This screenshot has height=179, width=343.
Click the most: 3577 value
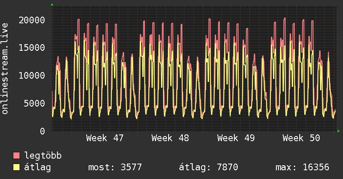[x=115, y=167]
